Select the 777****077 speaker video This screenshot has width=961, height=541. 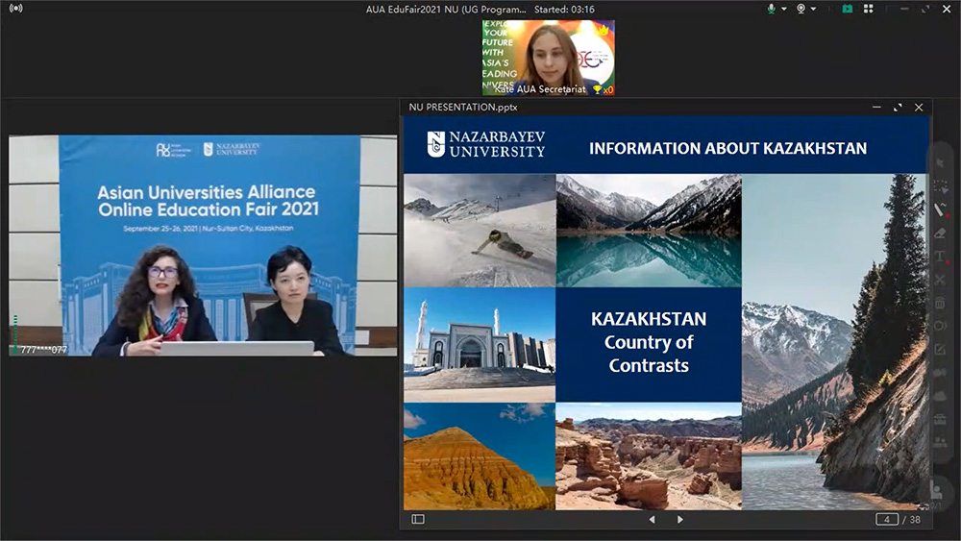click(203, 245)
